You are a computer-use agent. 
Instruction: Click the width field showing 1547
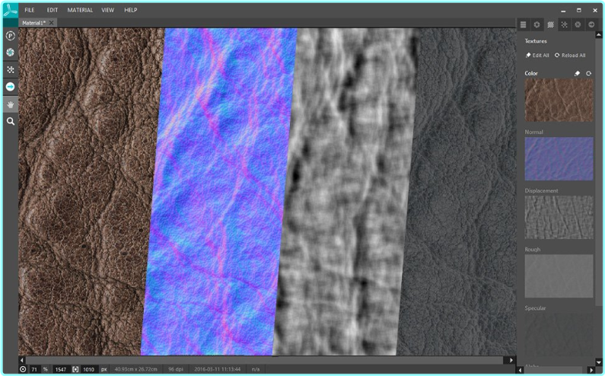pos(61,369)
